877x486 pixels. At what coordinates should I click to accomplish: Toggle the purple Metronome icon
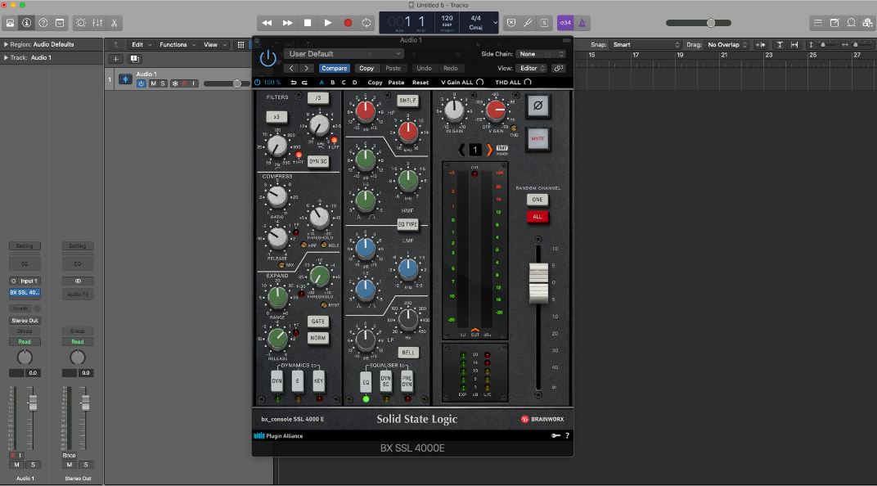tap(582, 23)
